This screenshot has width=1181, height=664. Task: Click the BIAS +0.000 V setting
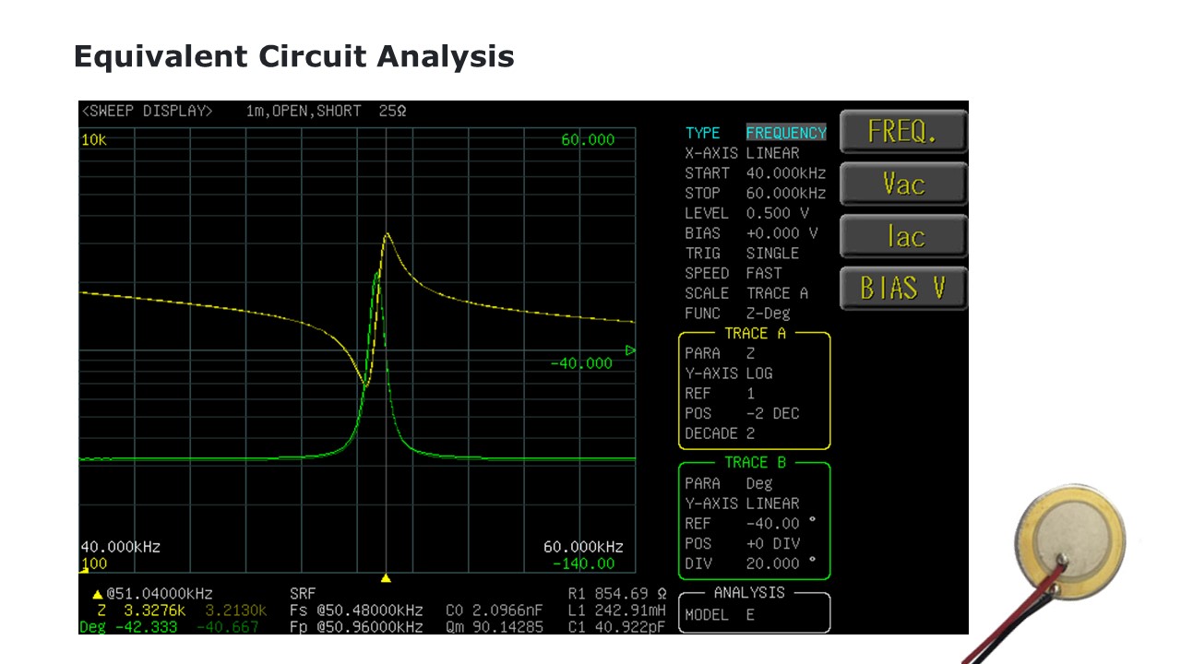point(751,233)
